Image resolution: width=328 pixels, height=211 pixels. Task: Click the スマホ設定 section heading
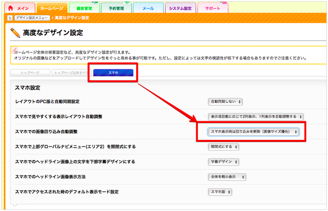click(27, 88)
